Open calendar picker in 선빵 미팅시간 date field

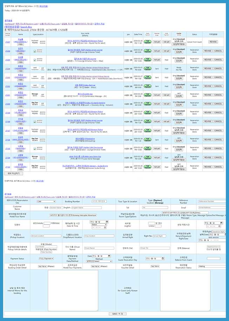point(221,223)
